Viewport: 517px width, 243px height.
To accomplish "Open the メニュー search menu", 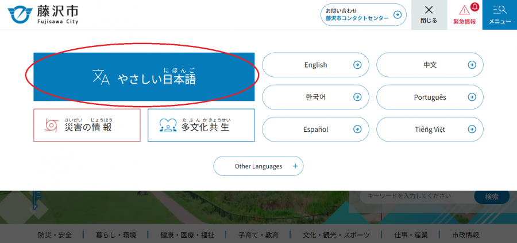I will click(500, 15).
